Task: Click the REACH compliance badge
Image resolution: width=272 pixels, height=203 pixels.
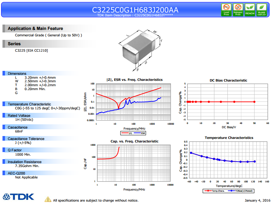Action: 250,10
